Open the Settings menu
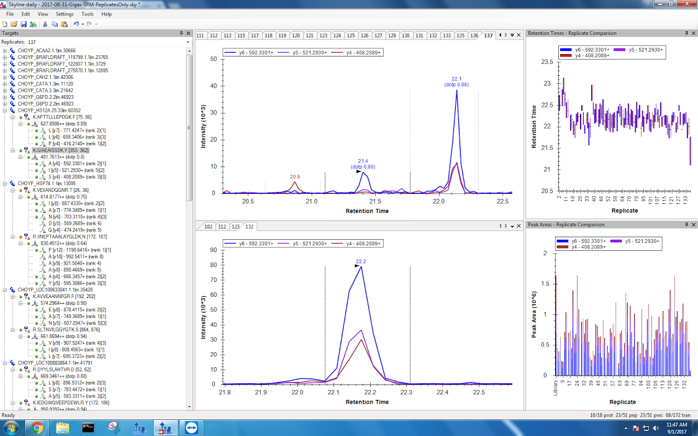Image resolution: width=698 pixels, height=436 pixels. pos(64,14)
